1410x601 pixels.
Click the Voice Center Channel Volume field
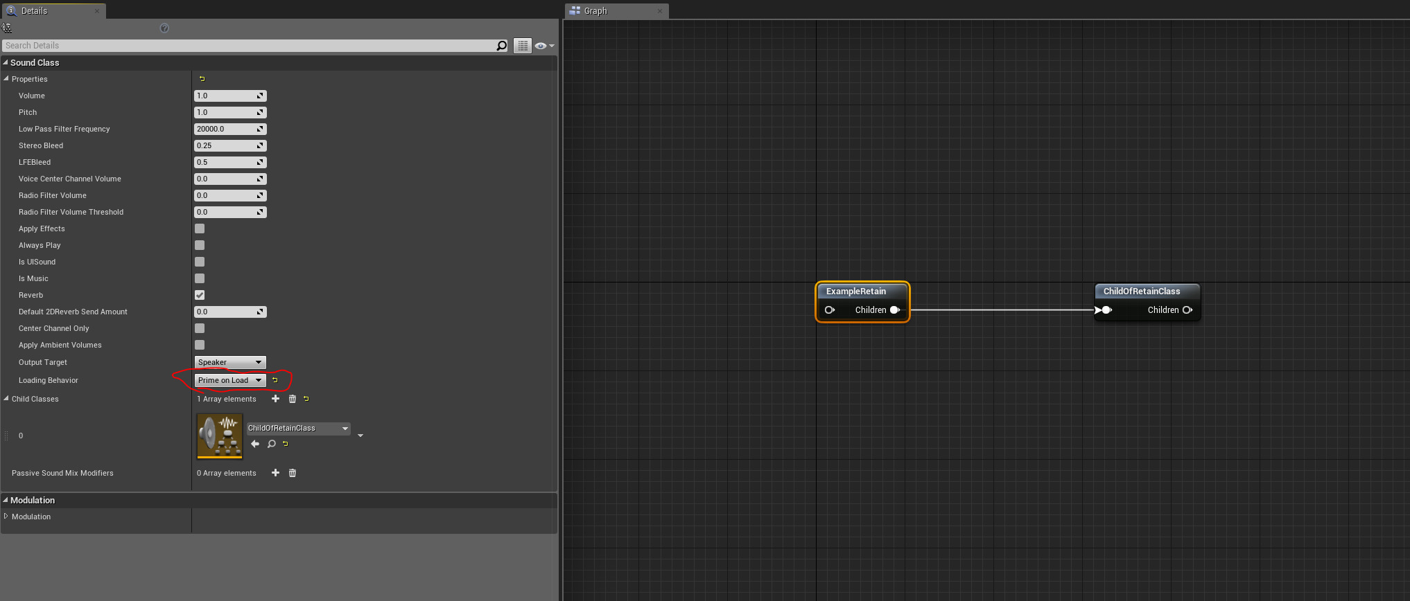click(230, 179)
